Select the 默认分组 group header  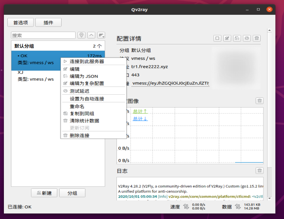click(58, 46)
